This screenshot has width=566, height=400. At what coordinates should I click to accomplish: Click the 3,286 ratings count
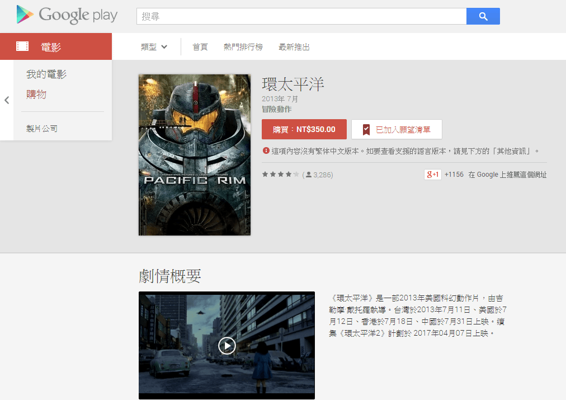coord(322,175)
